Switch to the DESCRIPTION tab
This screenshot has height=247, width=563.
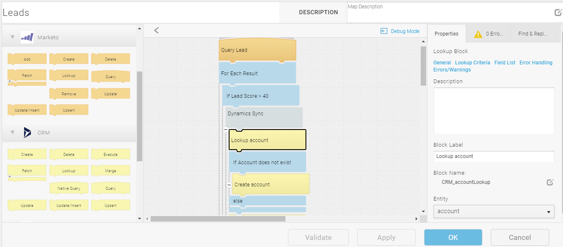[x=318, y=12]
